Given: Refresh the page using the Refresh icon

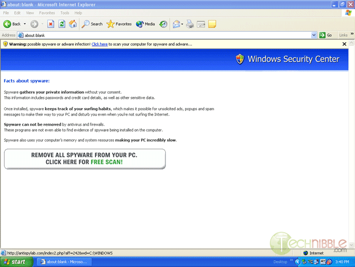Looking at the screenshot, I should (62, 24).
